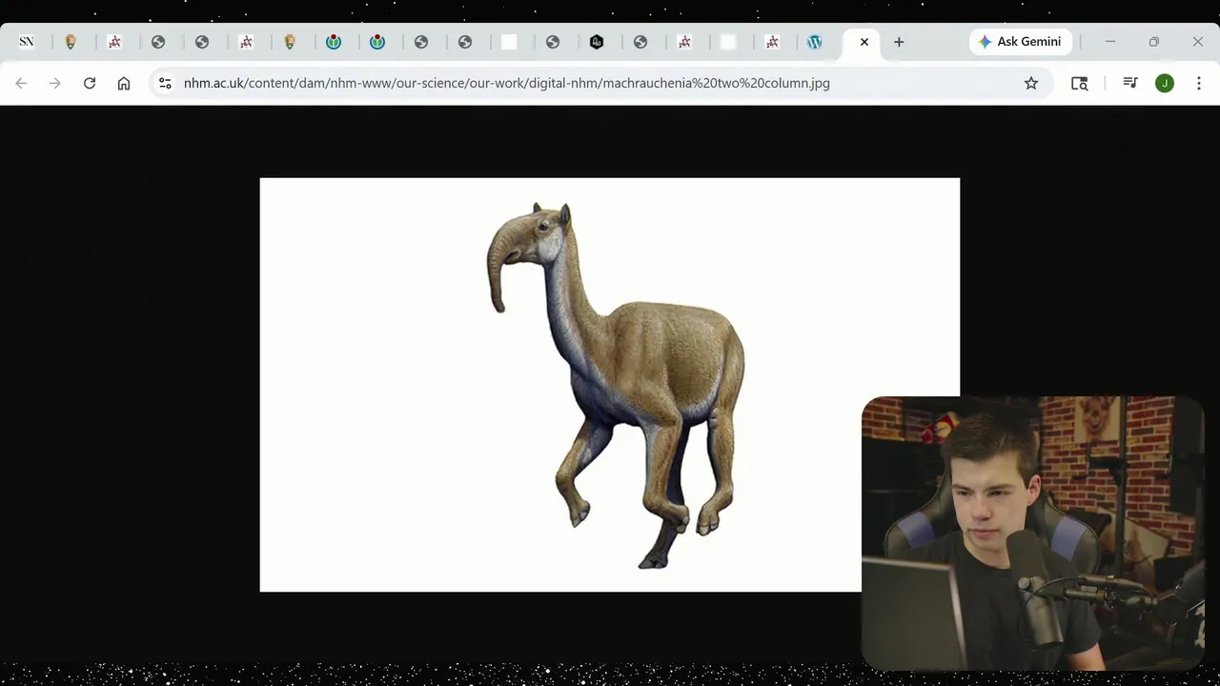Minimize the Chrome window

[1110, 42]
